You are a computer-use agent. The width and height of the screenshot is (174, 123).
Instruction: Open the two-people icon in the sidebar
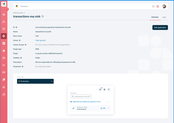click(4, 65)
